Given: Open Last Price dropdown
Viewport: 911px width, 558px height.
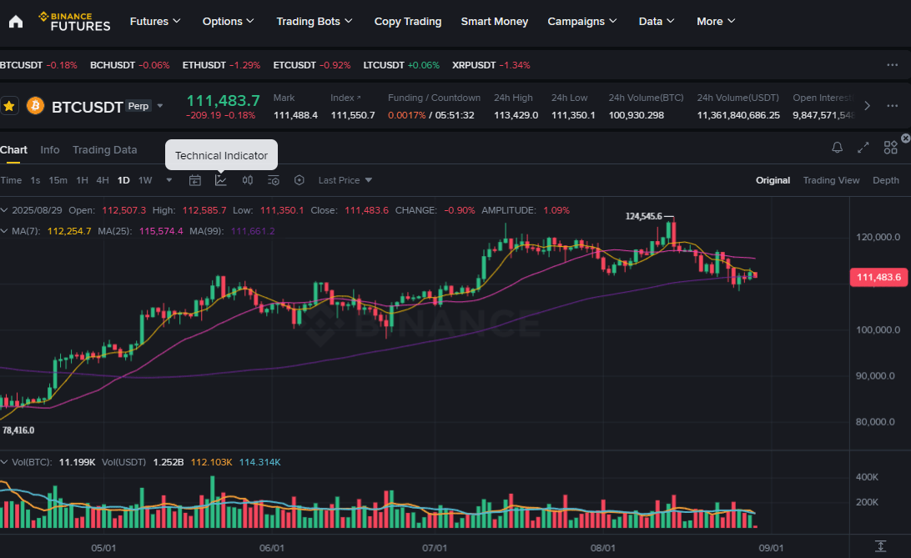Looking at the screenshot, I should [345, 181].
